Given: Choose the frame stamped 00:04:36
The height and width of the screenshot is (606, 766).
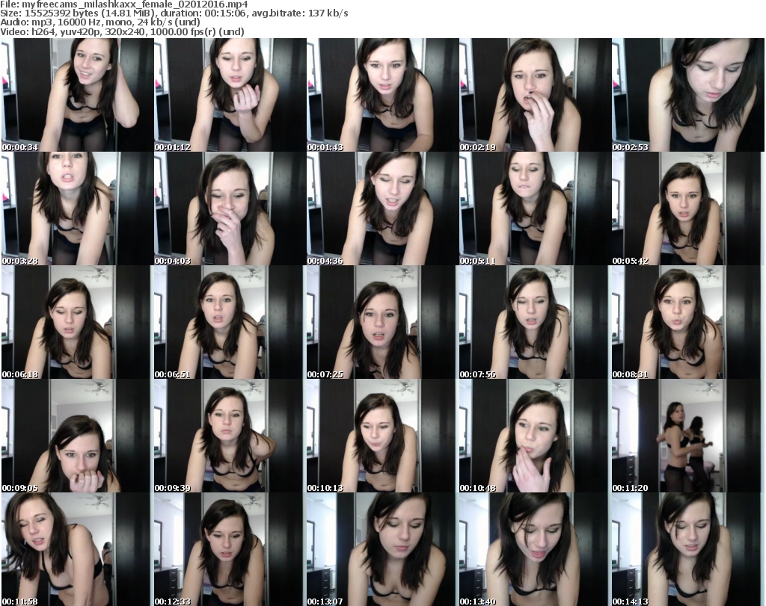Looking at the screenshot, I should 383,208.
